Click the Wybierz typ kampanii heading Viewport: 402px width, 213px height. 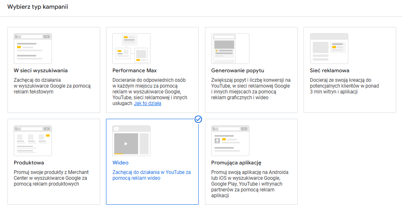coord(38,7)
